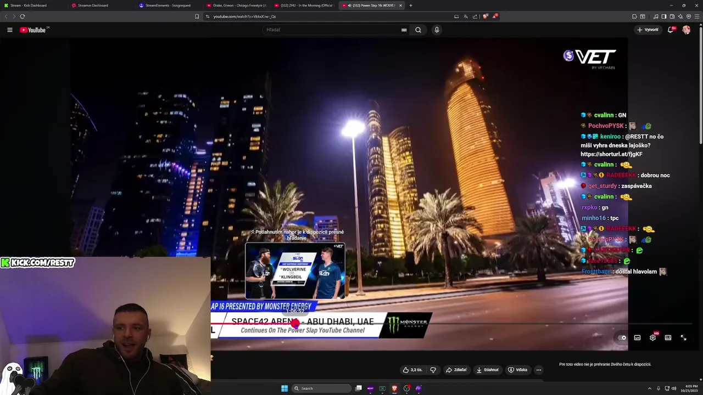The width and height of the screenshot is (703, 395).
Task: Open browser extensions puzzle icon
Action: tap(634, 16)
